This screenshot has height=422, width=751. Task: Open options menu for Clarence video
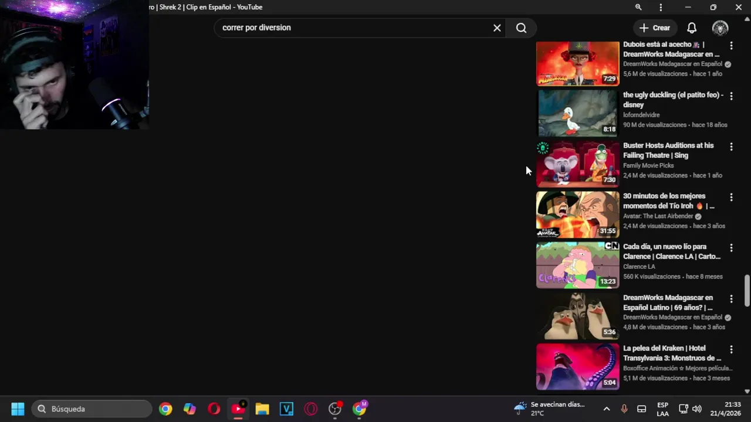[731, 248]
